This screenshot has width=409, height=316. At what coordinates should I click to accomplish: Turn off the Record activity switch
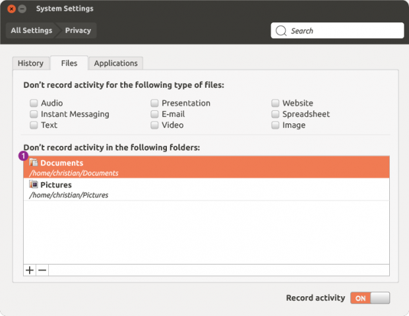pos(370,298)
